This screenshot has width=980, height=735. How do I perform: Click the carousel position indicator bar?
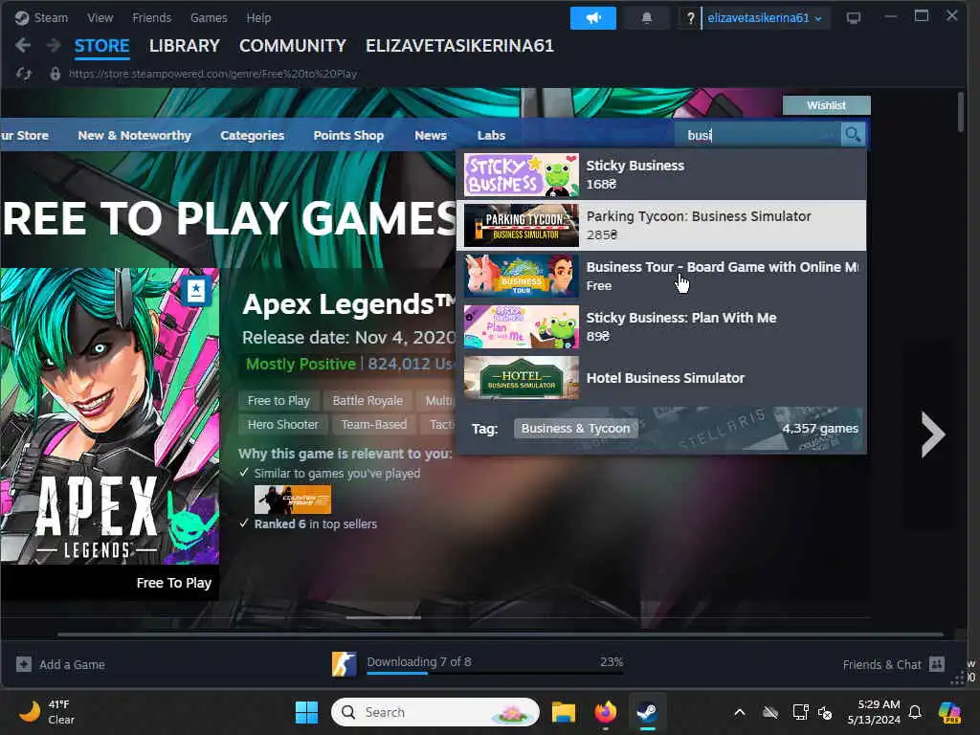point(383,617)
